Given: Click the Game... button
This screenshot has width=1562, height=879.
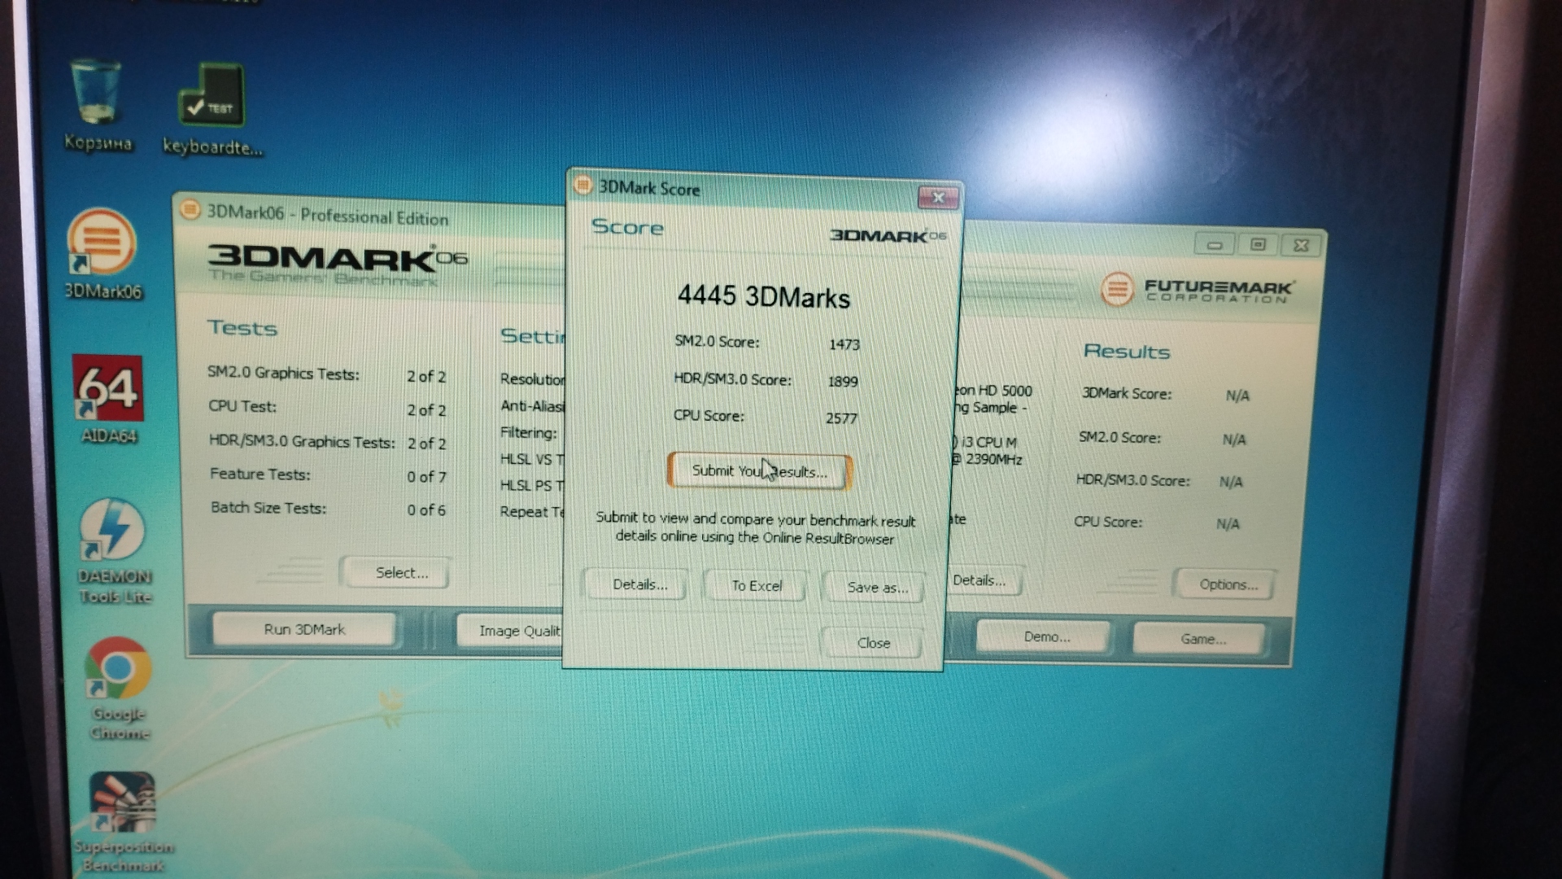Looking at the screenshot, I should click(1202, 640).
